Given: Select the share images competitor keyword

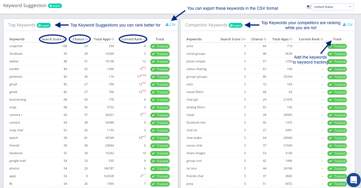Looking at the screenshot, I should [x=196, y=153].
